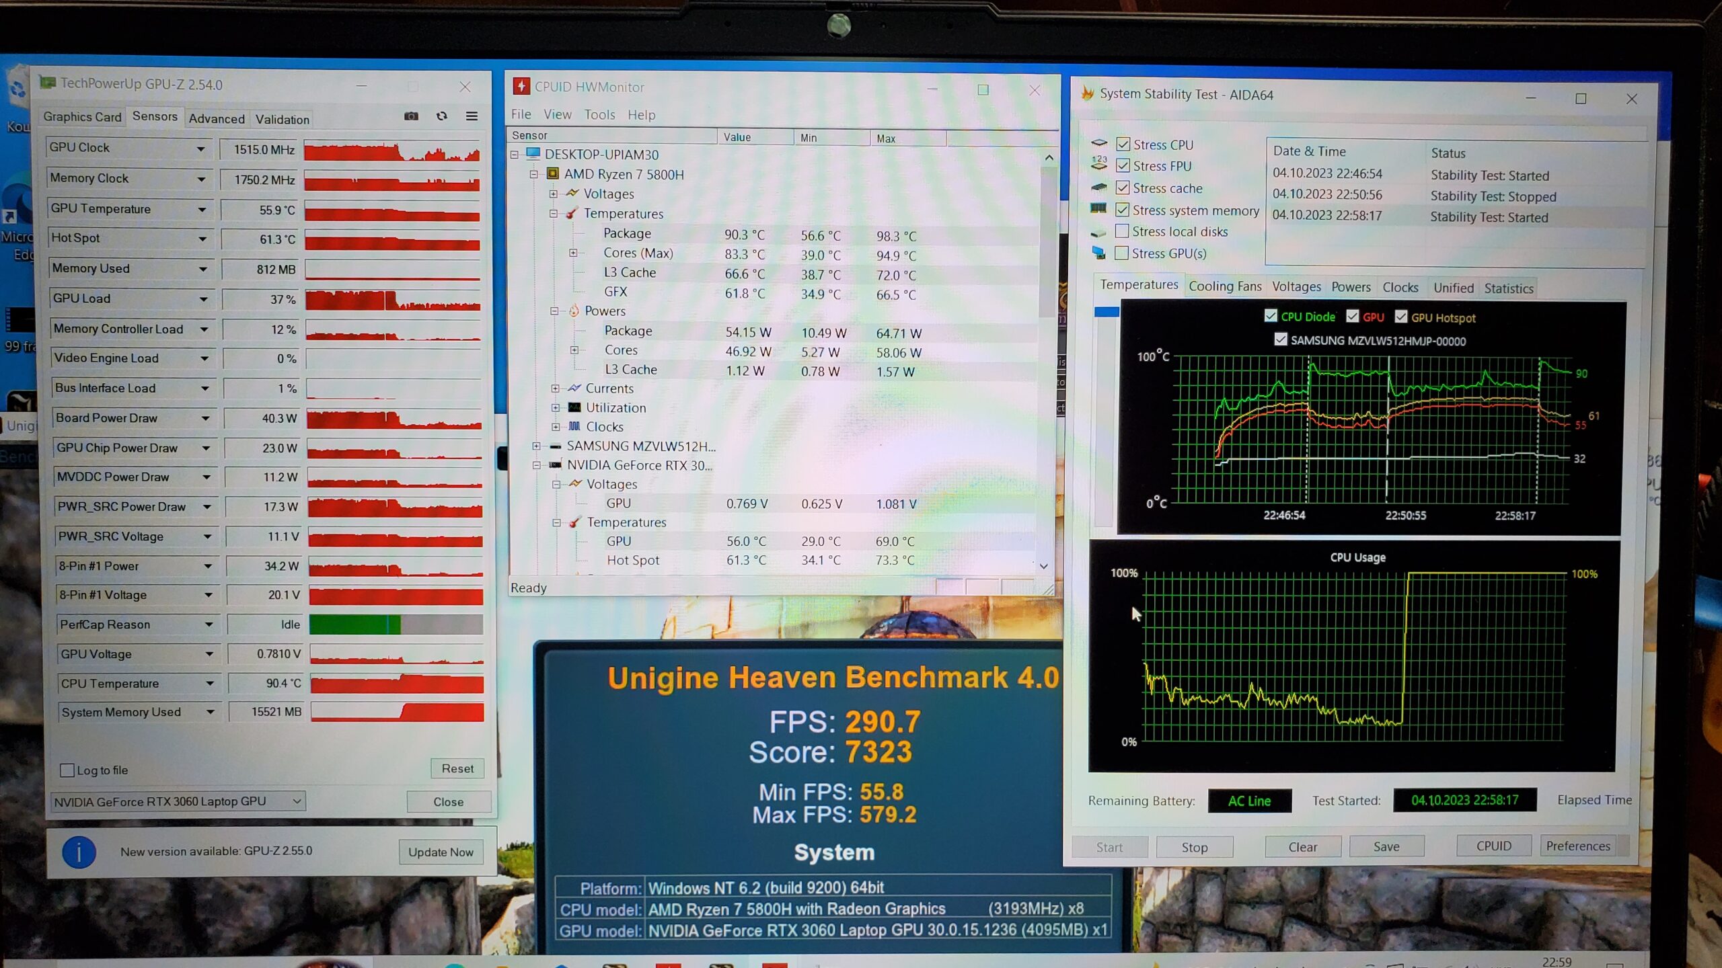1722x968 pixels.
Task: Click the DESKTOP-UPIAM30 computer icon
Action: (533, 154)
